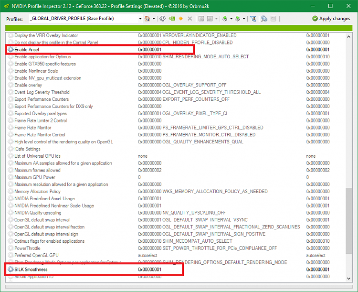Viewport: 358px width, 292px height.
Task: Select High level control of rendering quality on OpenGL
Action: tap(176, 142)
